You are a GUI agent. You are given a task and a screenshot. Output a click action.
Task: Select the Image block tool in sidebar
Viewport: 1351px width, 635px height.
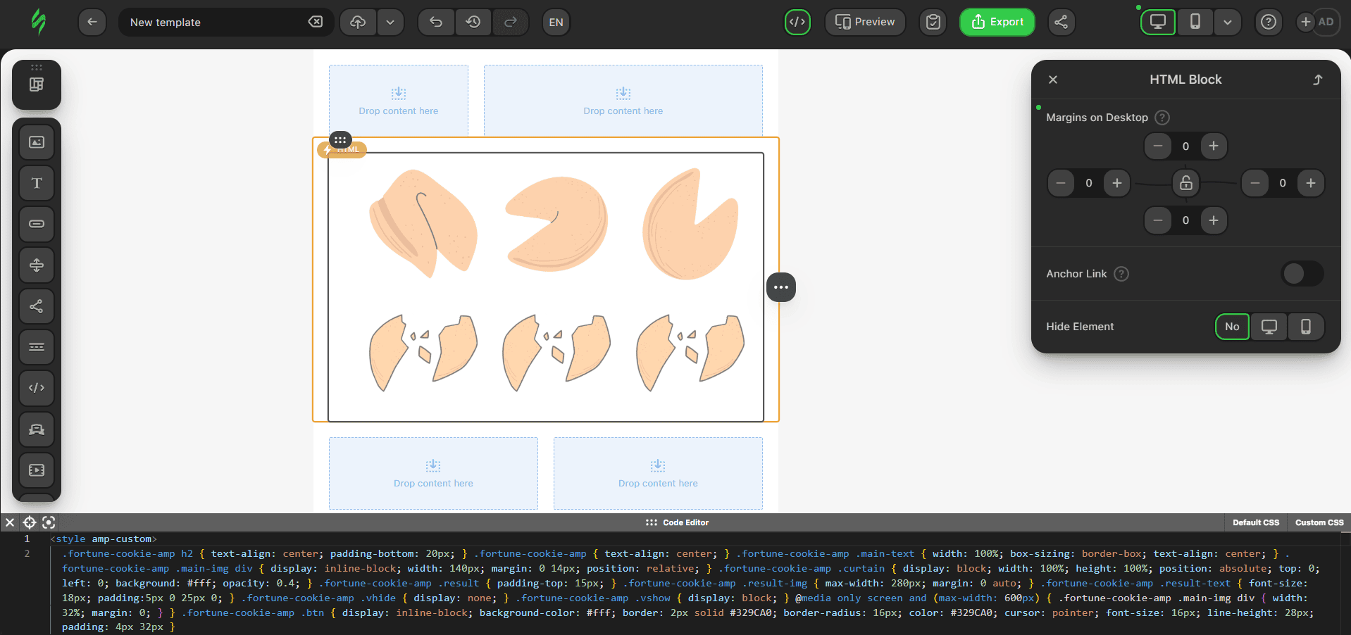point(37,143)
